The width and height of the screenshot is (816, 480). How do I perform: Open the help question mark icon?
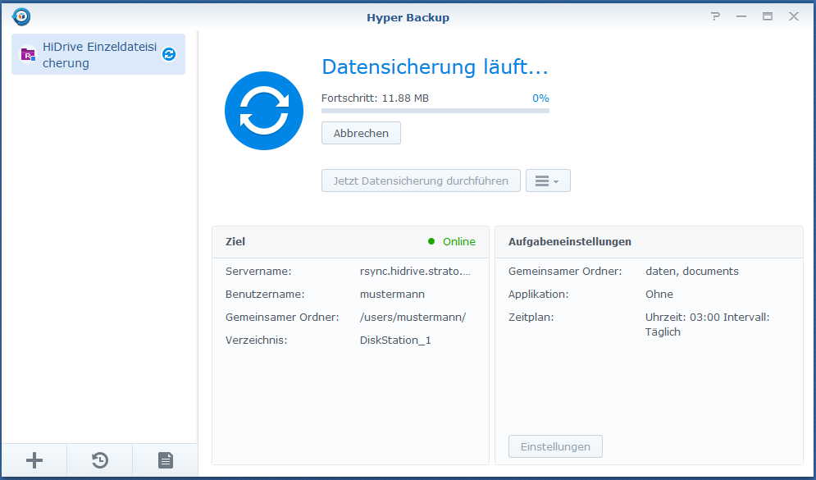pyautogui.click(x=716, y=16)
